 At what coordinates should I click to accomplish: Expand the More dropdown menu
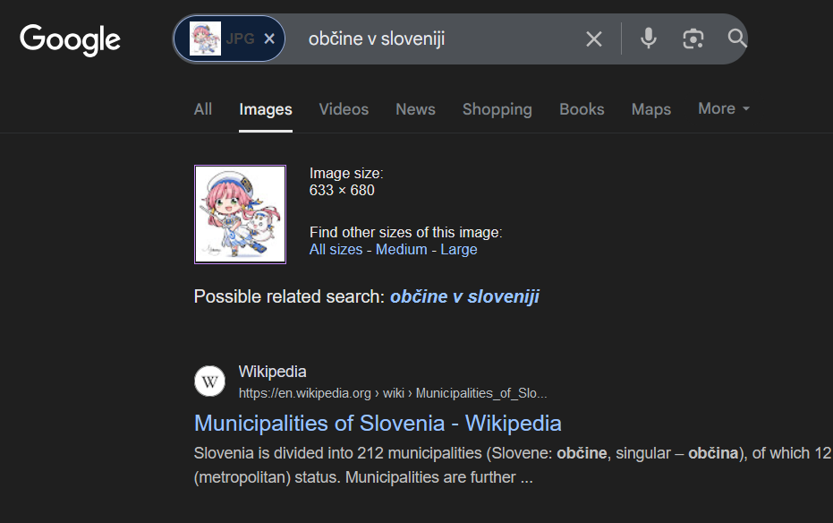[x=723, y=108]
